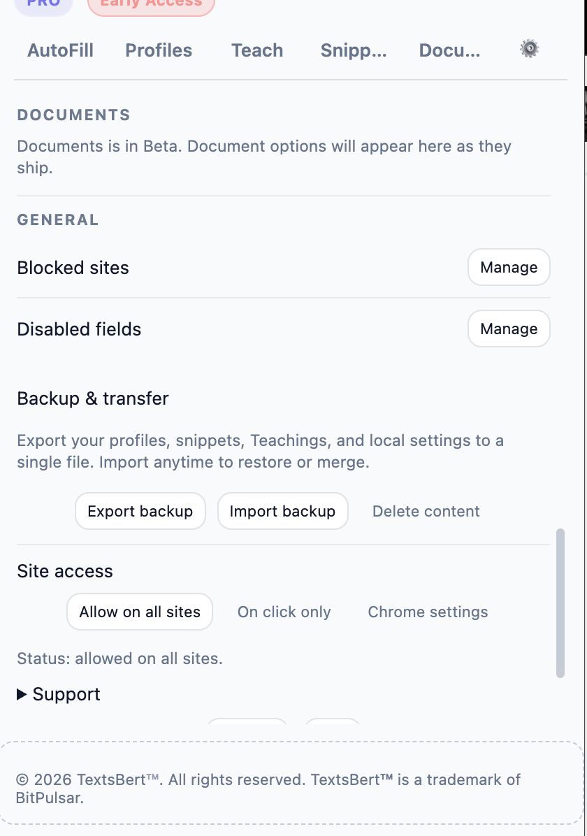This screenshot has height=836, width=587.
Task: Enable site access on all sites
Action: click(139, 612)
